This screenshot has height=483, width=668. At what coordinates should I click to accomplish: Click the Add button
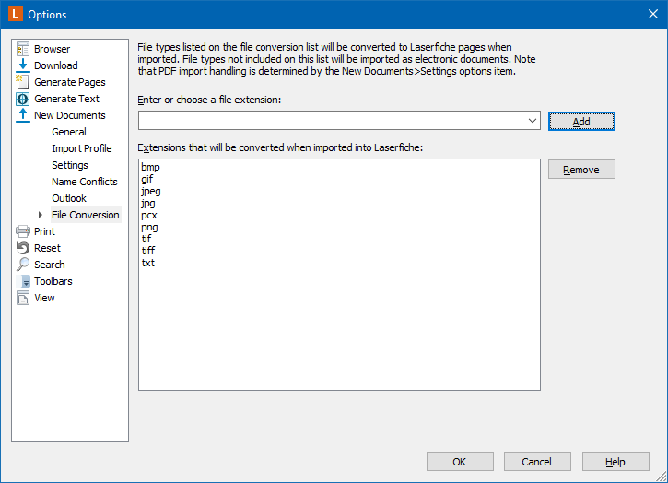point(581,122)
